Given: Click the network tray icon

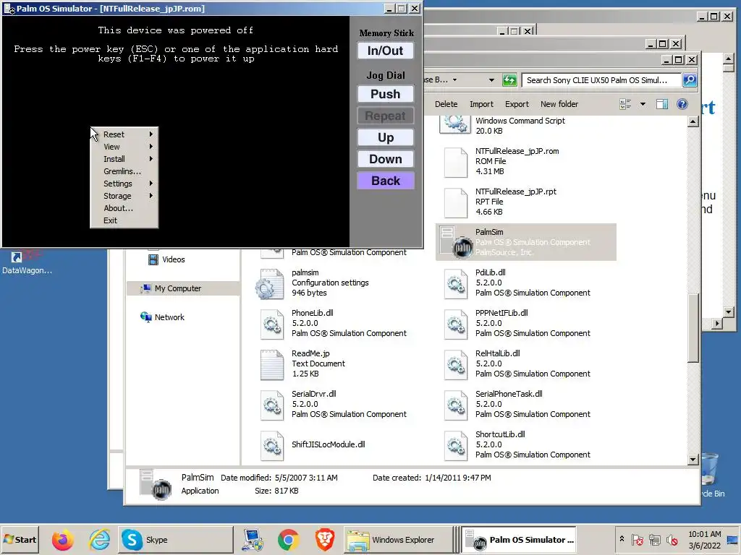Looking at the screenshot, I should pyautogui.click(x=654, y=539).
